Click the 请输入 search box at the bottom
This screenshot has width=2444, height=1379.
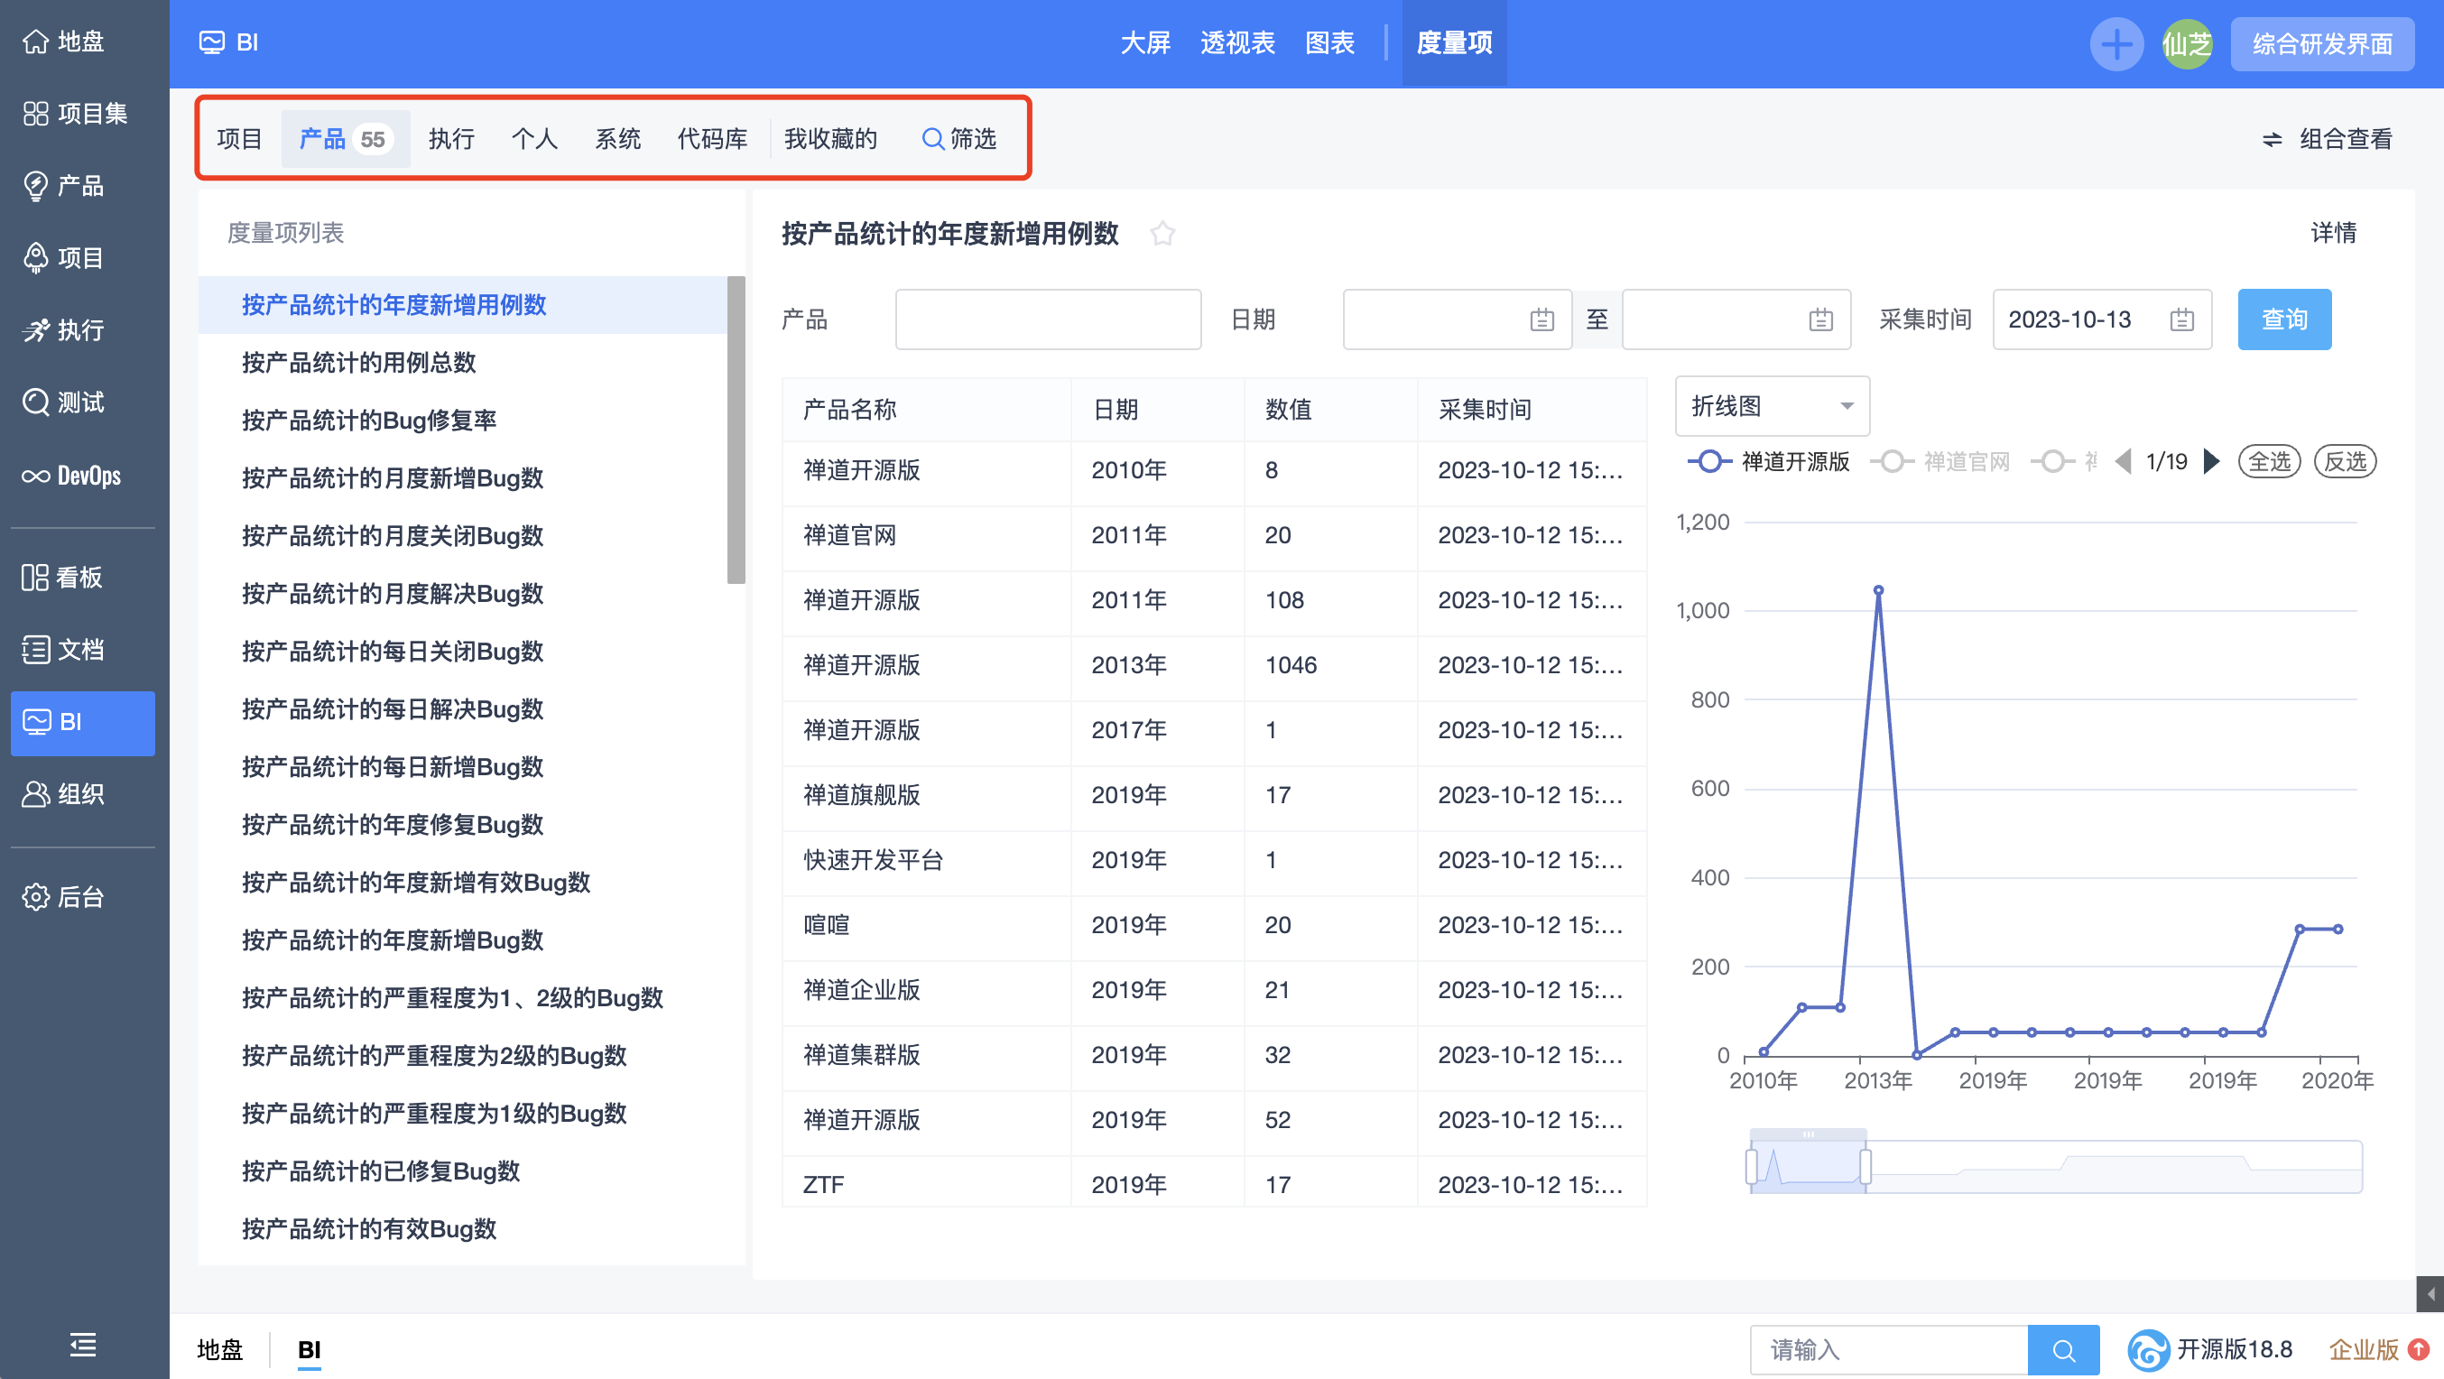pos(1888,1348)
